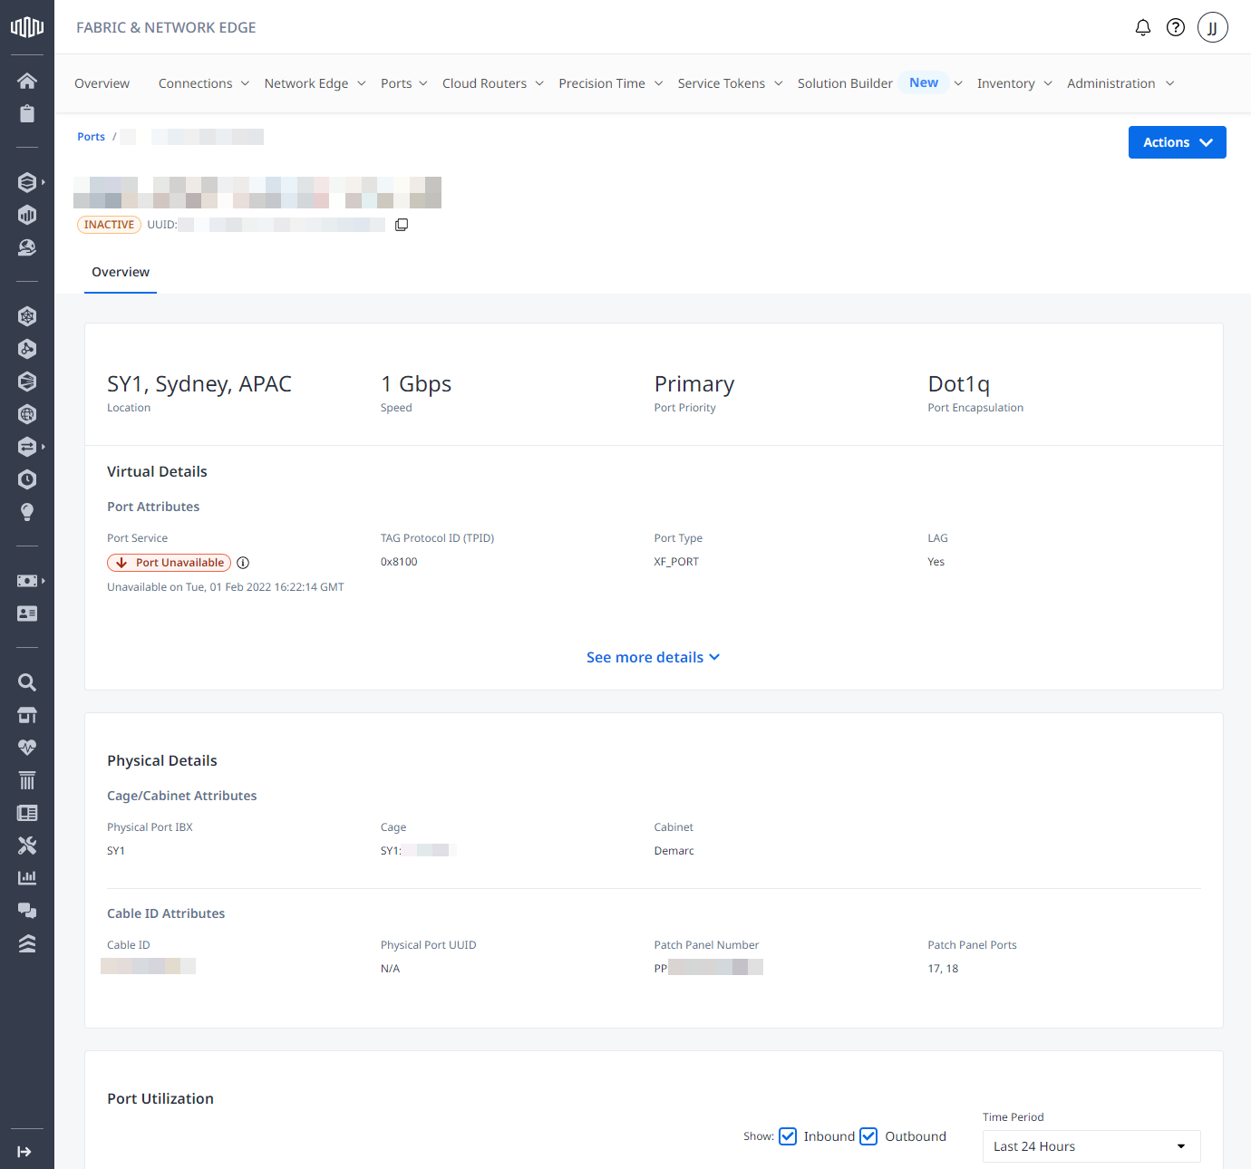This screenshot has height=1169, width=1251.
Task: Expand the sidebar with the arrow icon
Action: (24, 1152)
